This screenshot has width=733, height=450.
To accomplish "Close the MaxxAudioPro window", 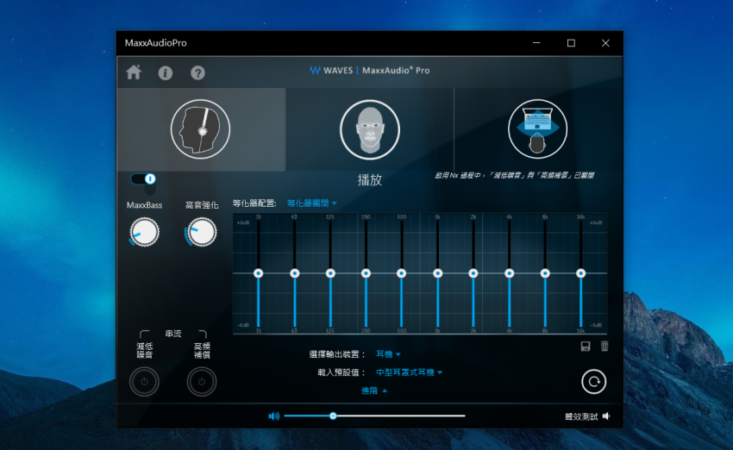I will (605, 43).
